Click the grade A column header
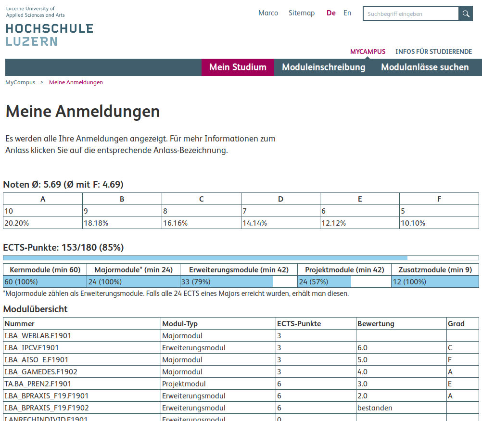 click(43, 199)
